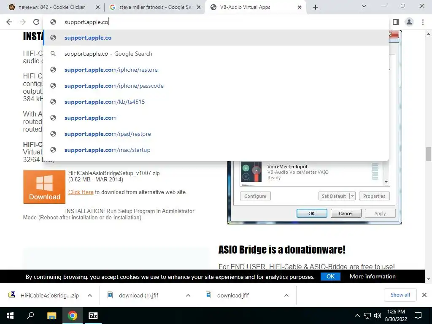Open Chrome side panel icon
The image size is (432, 324).
coord(396,22)
